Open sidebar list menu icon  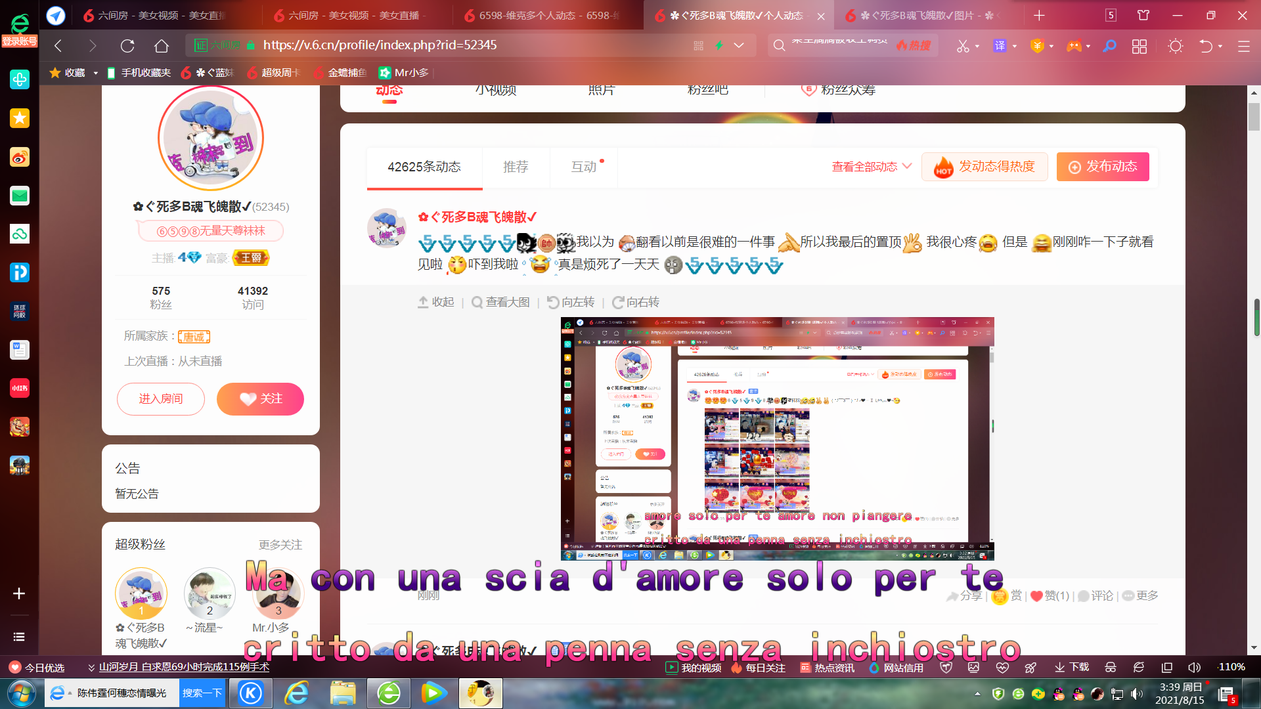pyautogui.click(x=19, y=637)
